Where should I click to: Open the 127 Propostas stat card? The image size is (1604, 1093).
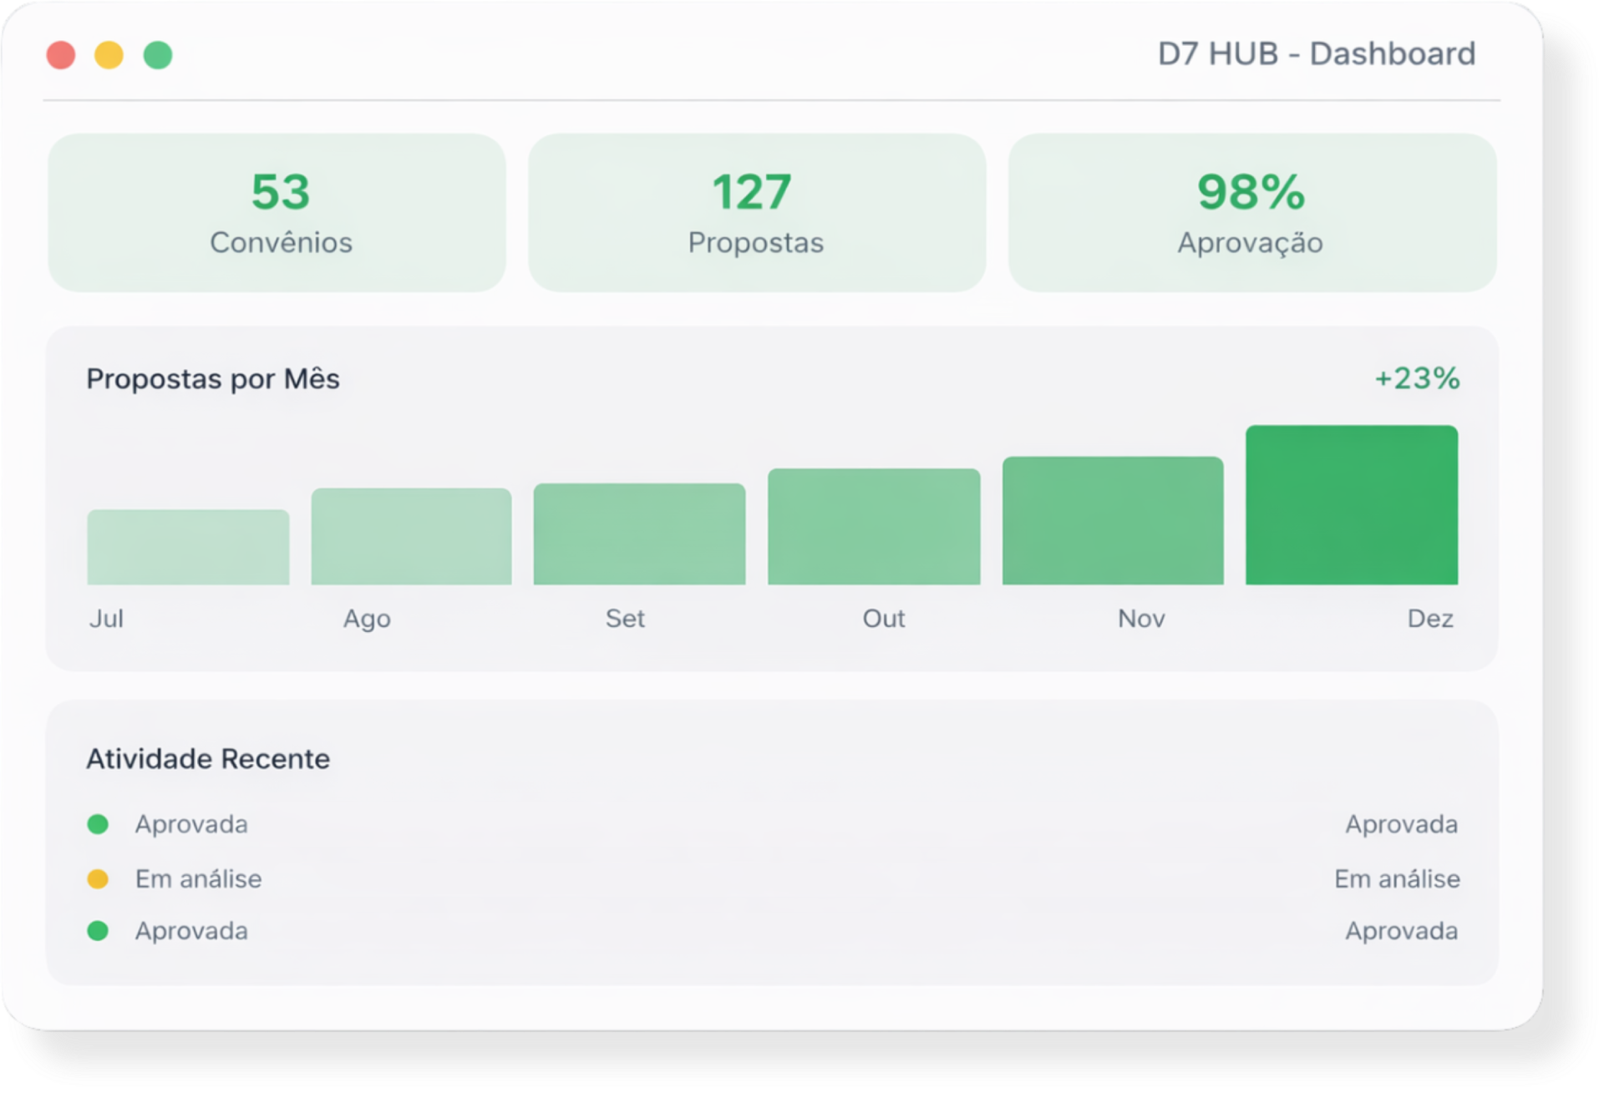(757, 213)
